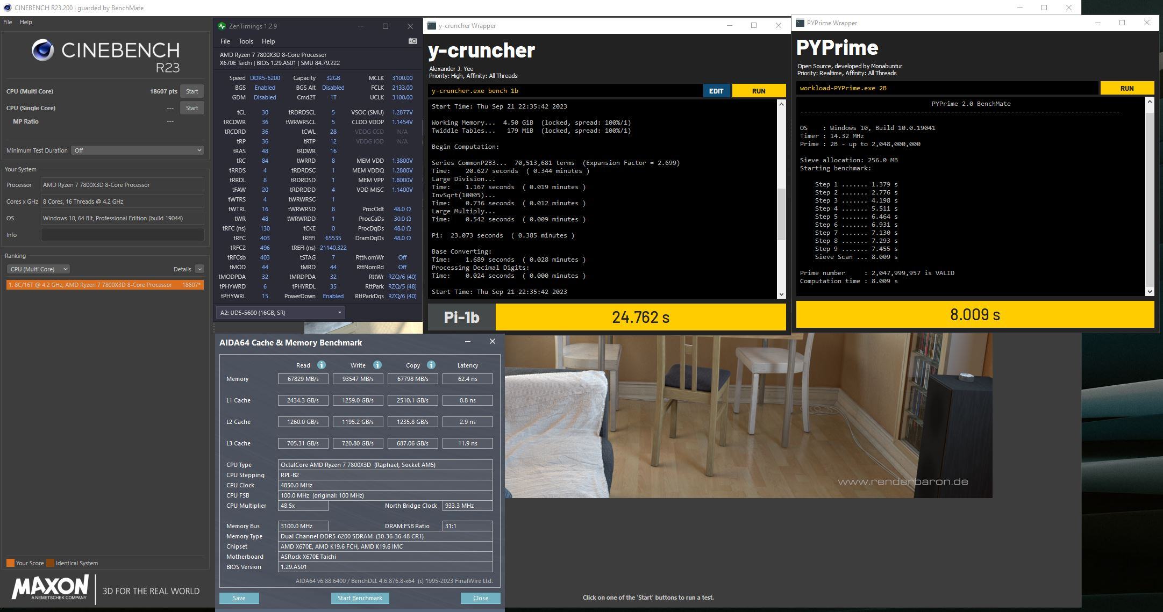The height and width of the screenshot is (612, 1163).
Task: Click the Speed DDR5-6200 value
Action: pos(265,78)
